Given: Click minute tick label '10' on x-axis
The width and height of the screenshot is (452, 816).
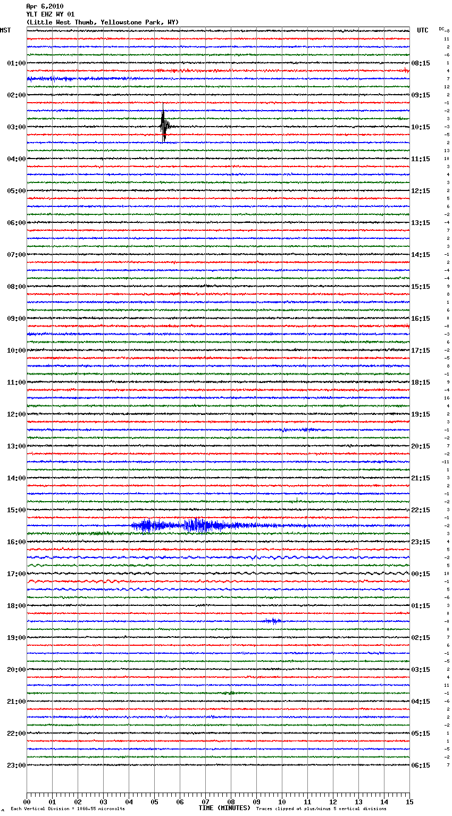Looking at the screenshot, I should pos(282,802).
